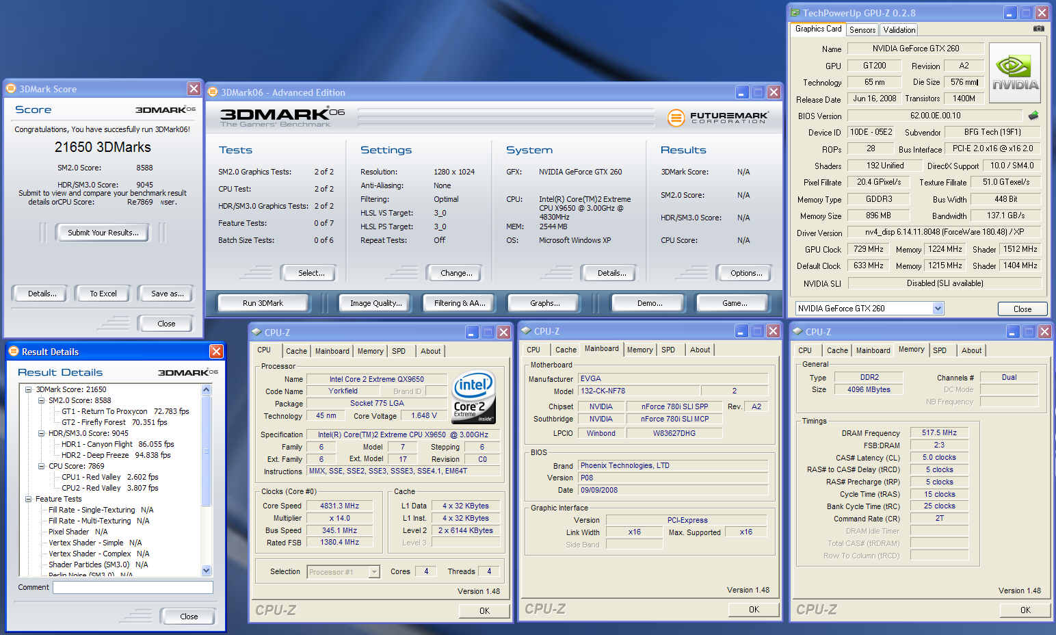Image resolution: width=1056 pixels, height=635 pixels.
Task: Open Details... in 3DMark Score window
Action: [x=42, y=294]
